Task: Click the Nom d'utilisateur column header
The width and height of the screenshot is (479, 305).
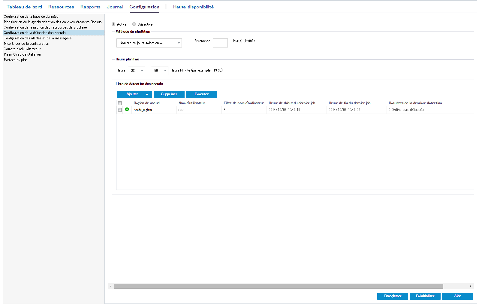Action: tap(199, 103)
